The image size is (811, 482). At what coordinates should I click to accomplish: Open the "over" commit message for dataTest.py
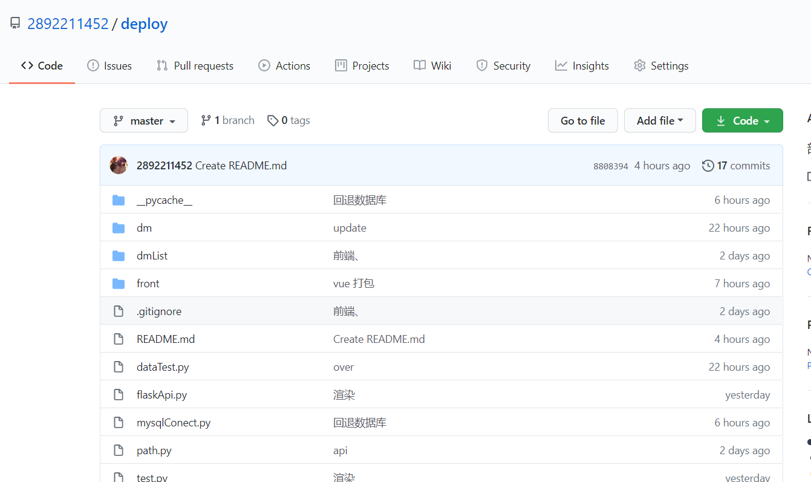(344, 367)
